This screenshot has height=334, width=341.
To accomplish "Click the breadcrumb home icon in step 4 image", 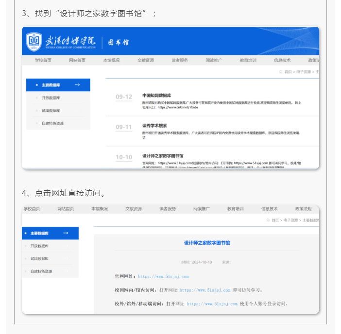I will pyautogui.click(x=268, y=220).
